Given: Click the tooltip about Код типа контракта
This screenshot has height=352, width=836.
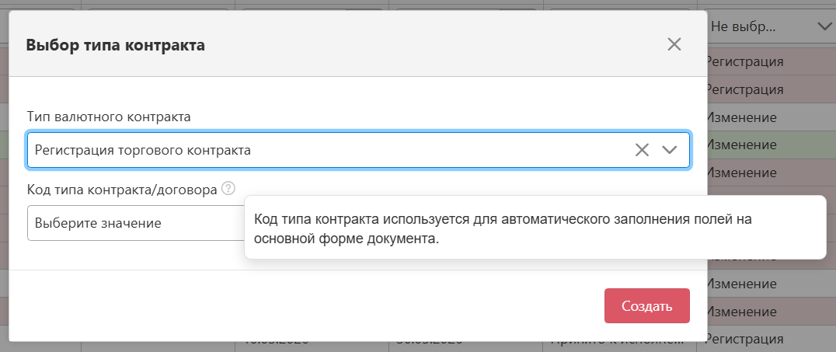Looking at the screenshot, I should (x=534, y=229).
